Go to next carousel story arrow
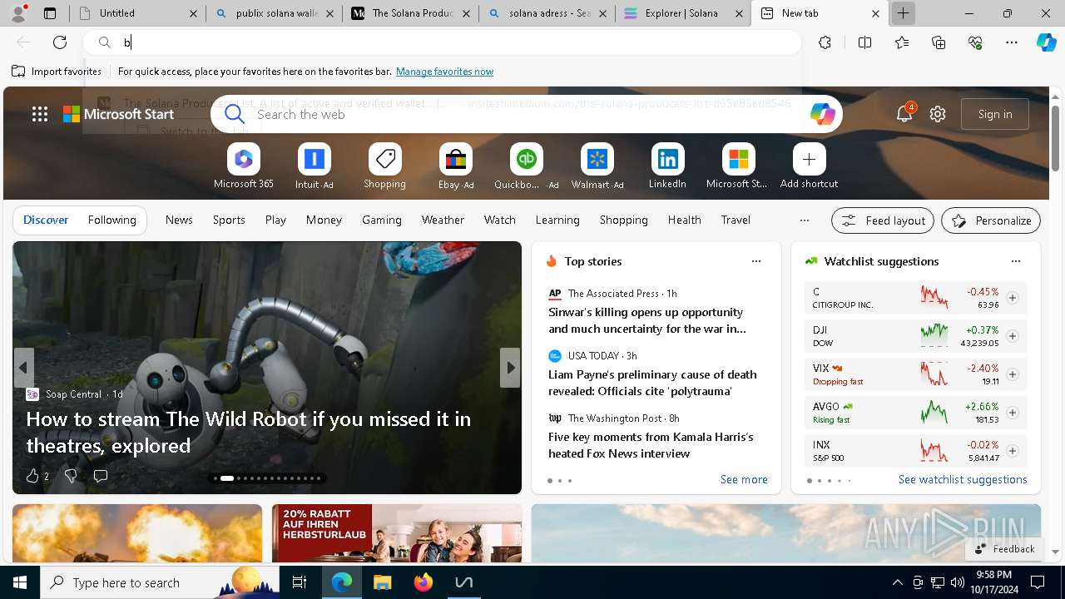The image size is (1065, 599). [510, 368]
